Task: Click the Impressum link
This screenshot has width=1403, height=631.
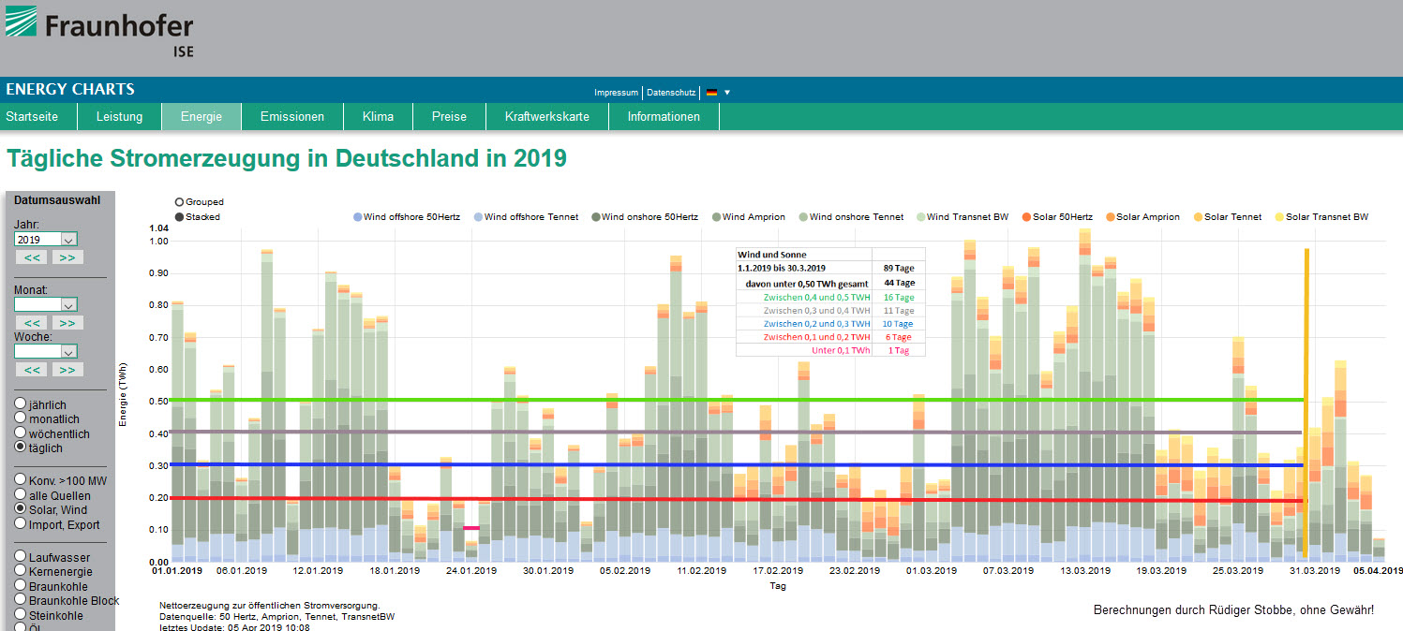Action: pos(616,93)
